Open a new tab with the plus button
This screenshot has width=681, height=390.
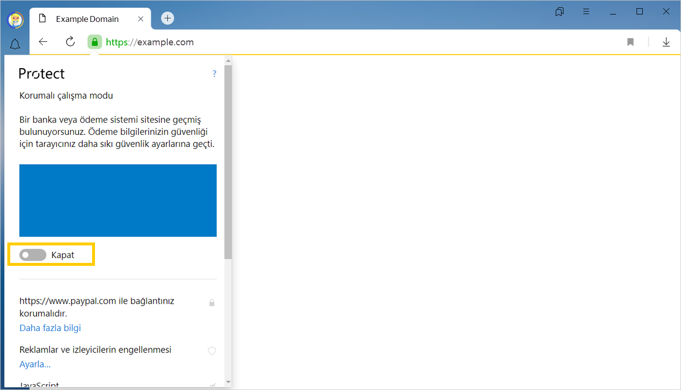pyautogui.click(x=168, y=19)
